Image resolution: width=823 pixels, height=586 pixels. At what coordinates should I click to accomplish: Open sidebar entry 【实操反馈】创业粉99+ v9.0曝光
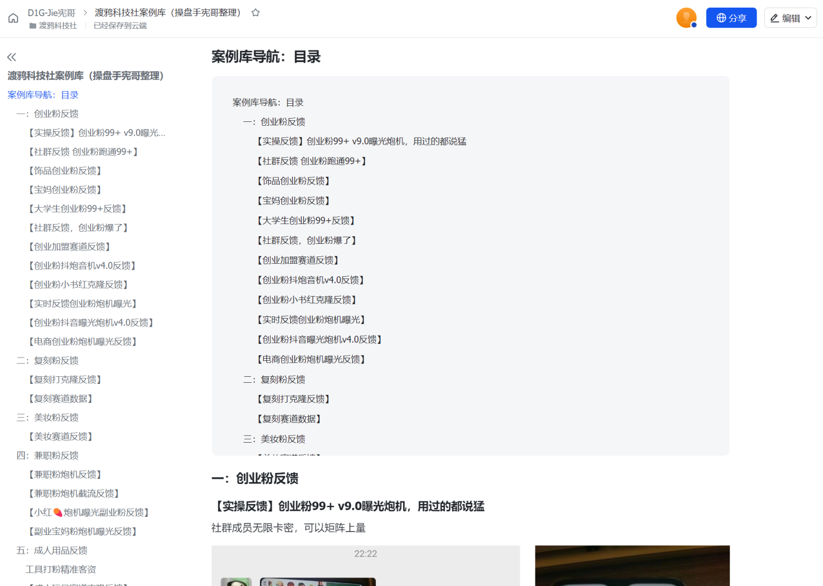96,133
